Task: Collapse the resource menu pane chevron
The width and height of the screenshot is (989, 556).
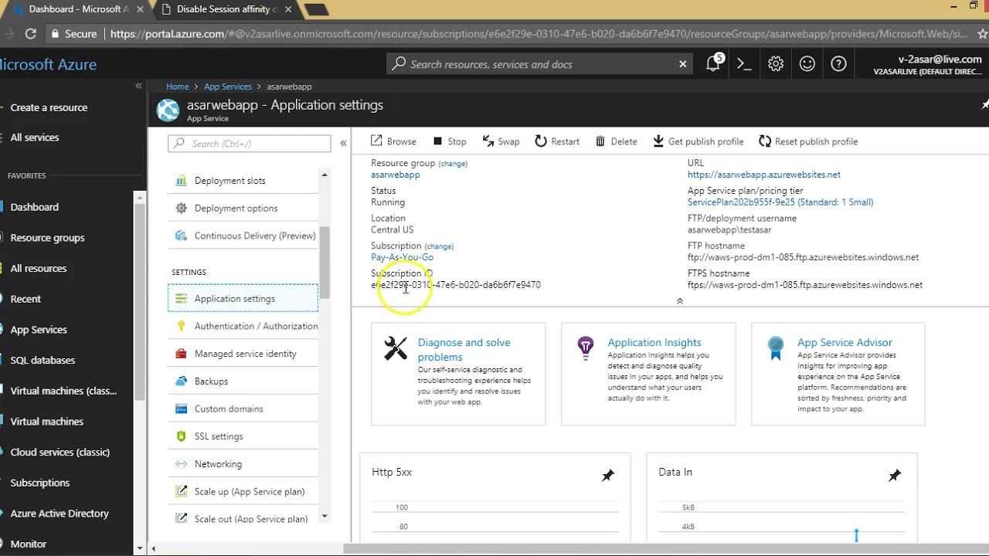Action: click(x=343, y=143)
